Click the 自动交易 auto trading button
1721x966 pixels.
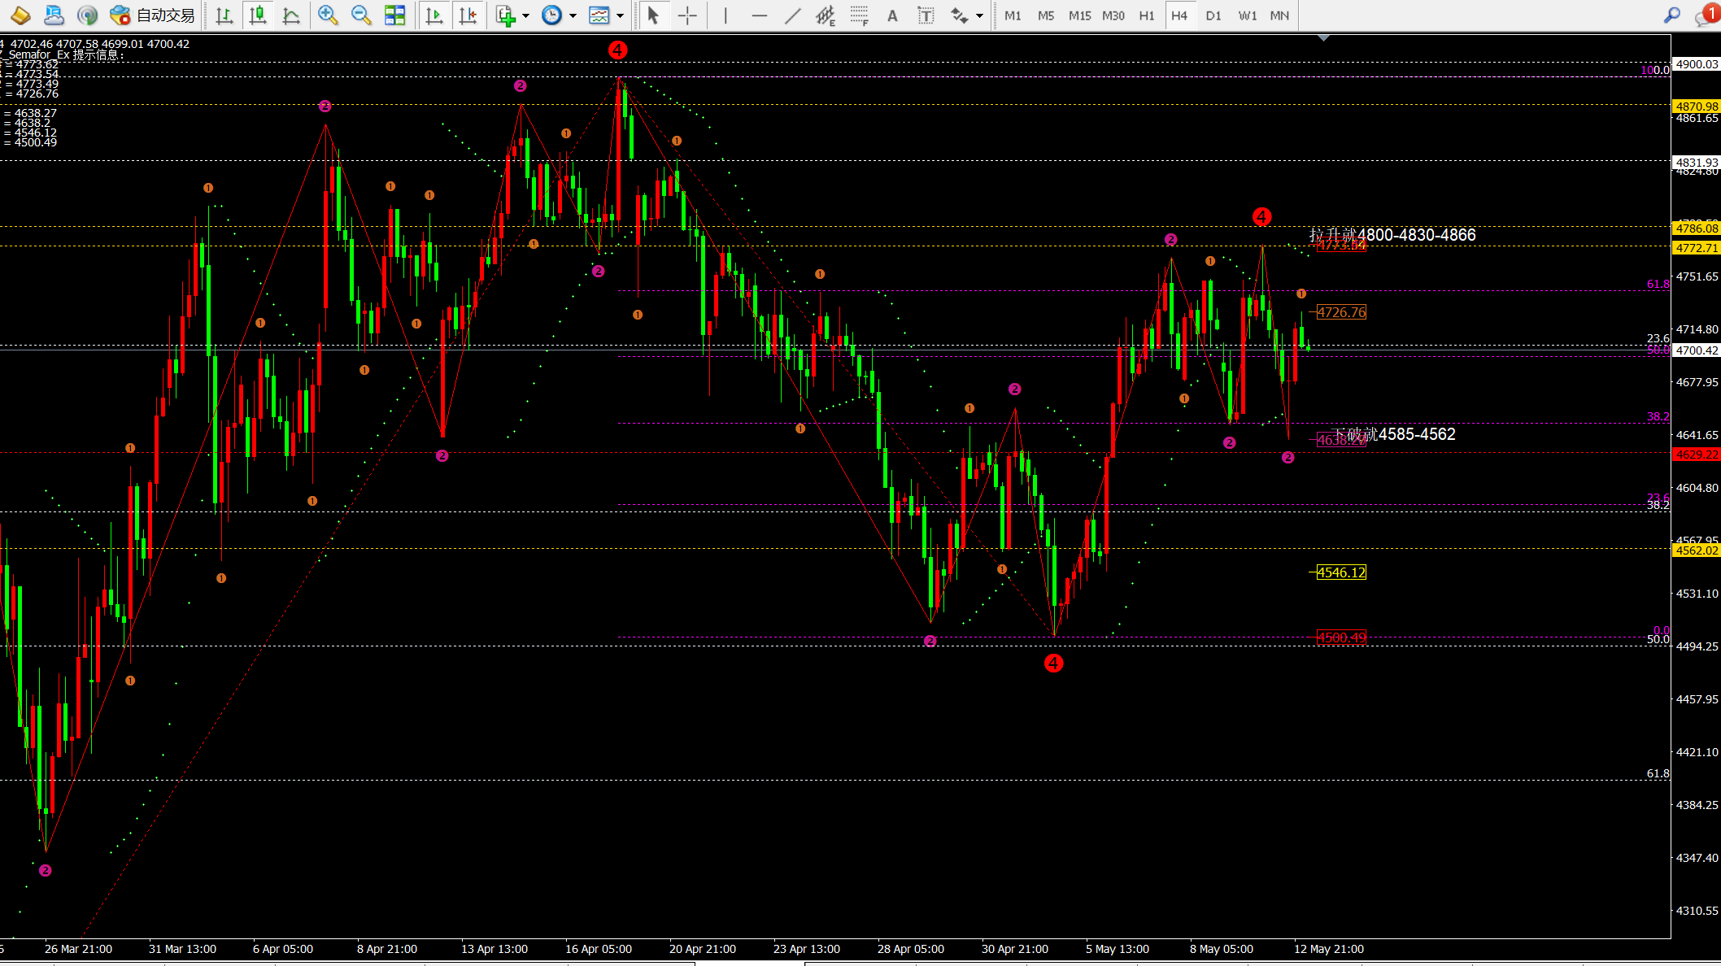point(153,15)
